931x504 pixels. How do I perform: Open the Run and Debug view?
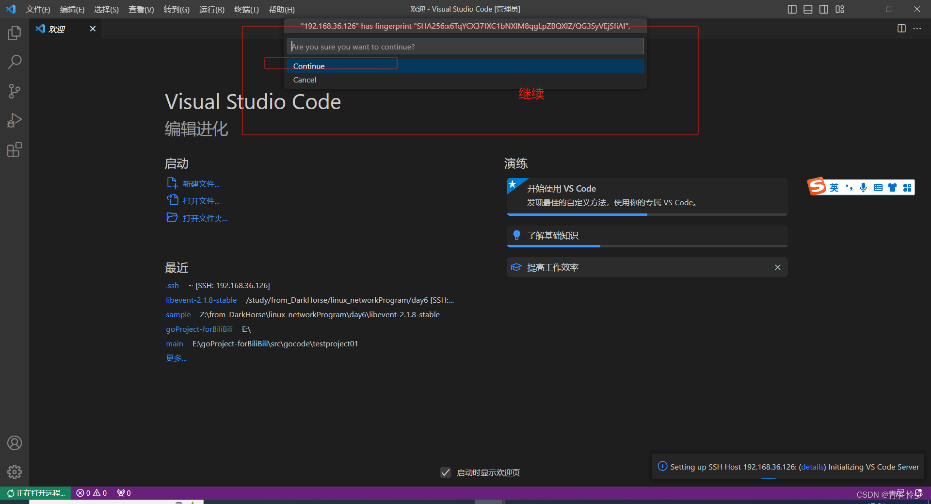pyautogui.click(x=14, y=120)
